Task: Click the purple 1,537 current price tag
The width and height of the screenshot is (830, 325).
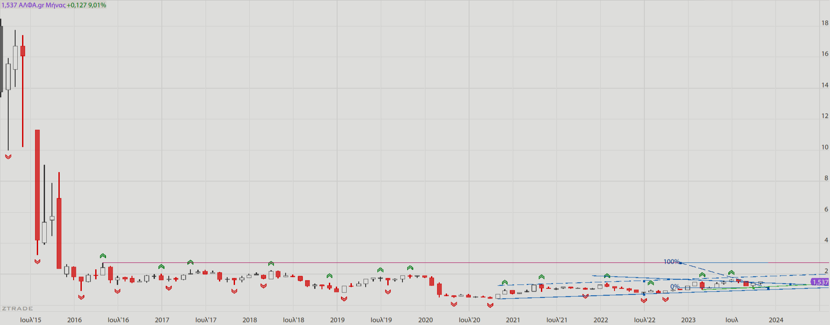Action: [820, 282]
